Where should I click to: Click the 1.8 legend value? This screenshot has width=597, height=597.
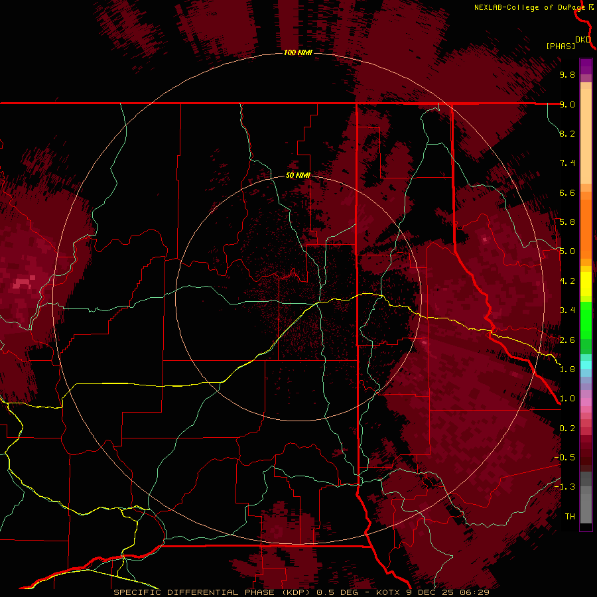click(567, 369)
